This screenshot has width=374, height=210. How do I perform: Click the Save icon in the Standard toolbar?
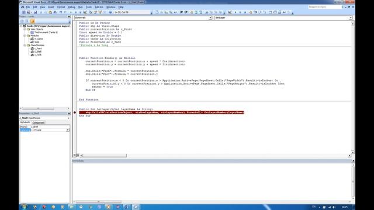35,12
